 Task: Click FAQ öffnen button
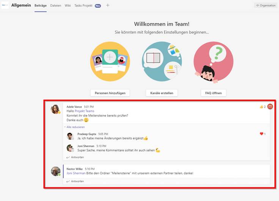[213, 93]
